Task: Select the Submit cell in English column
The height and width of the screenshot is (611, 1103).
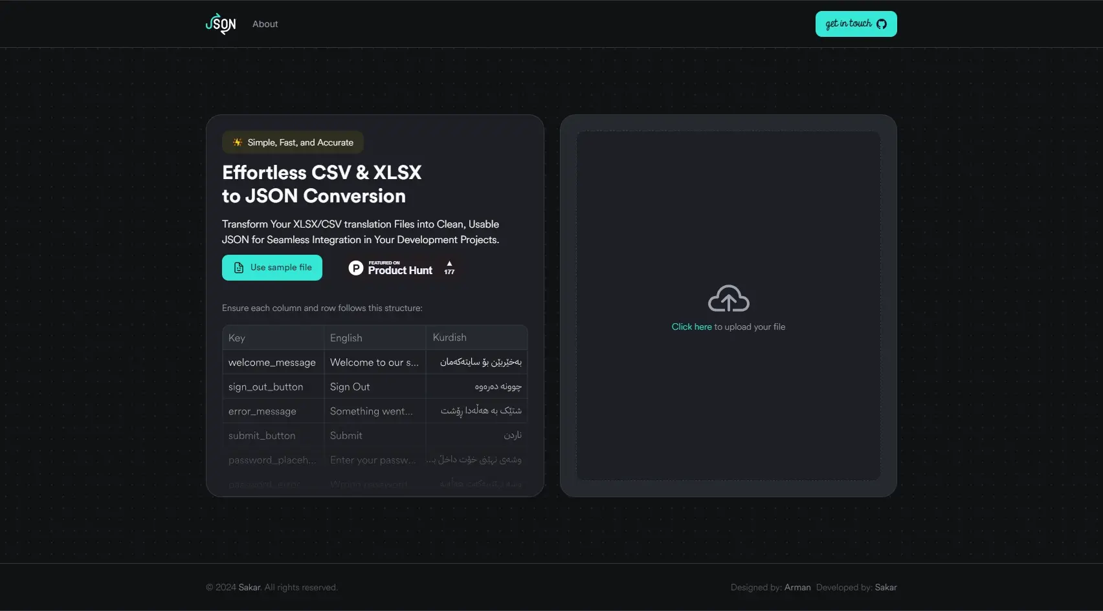Action: (375, 436)
